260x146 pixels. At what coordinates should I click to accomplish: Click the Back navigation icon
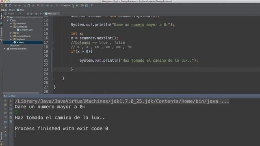48,5
